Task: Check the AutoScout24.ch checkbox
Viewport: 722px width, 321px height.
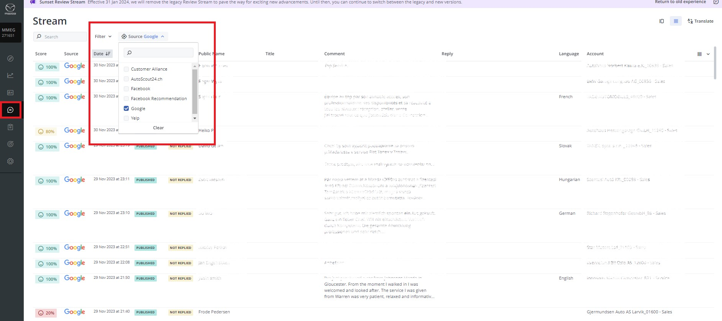Action: [126, 79]
